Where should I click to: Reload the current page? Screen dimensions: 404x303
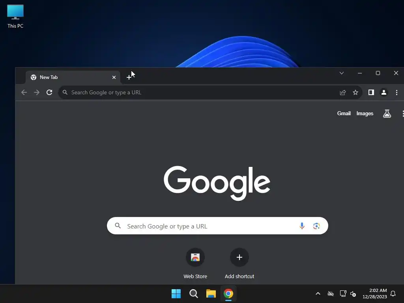49,92
